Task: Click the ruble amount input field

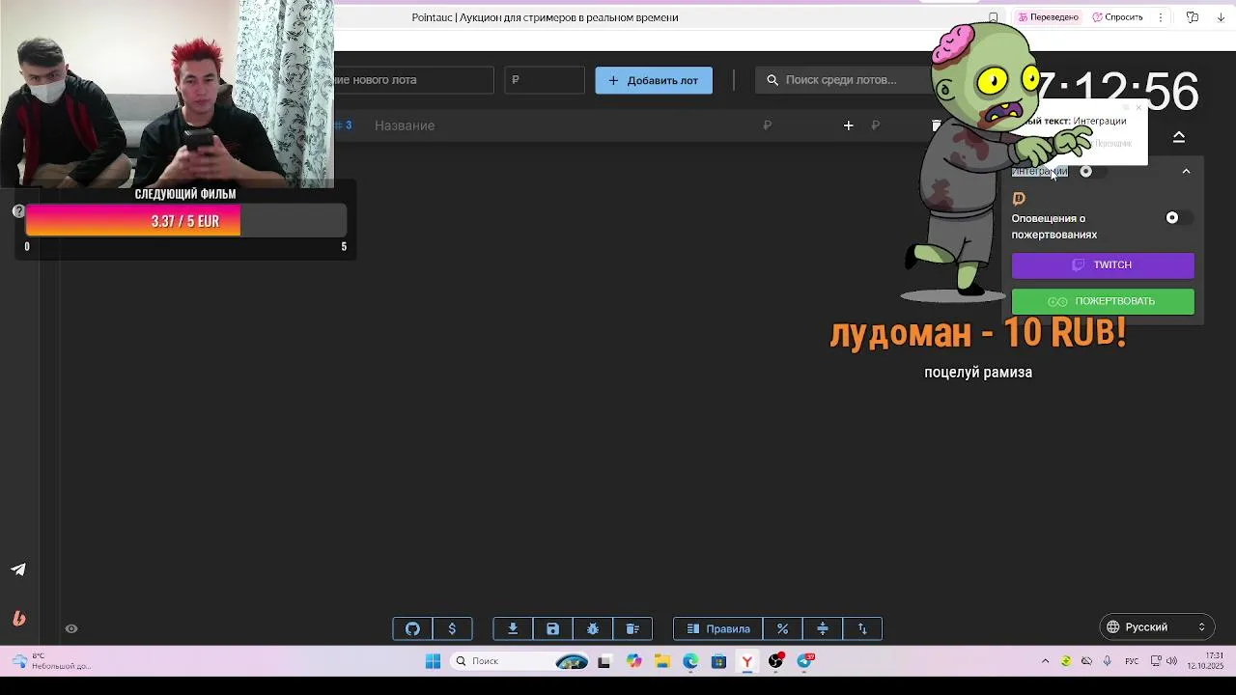Action: tap(545, 80)
